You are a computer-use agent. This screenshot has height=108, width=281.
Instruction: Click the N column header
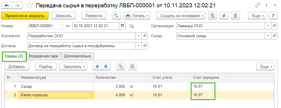(x=11, y=78)
